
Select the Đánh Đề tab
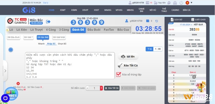pos(78,30)
